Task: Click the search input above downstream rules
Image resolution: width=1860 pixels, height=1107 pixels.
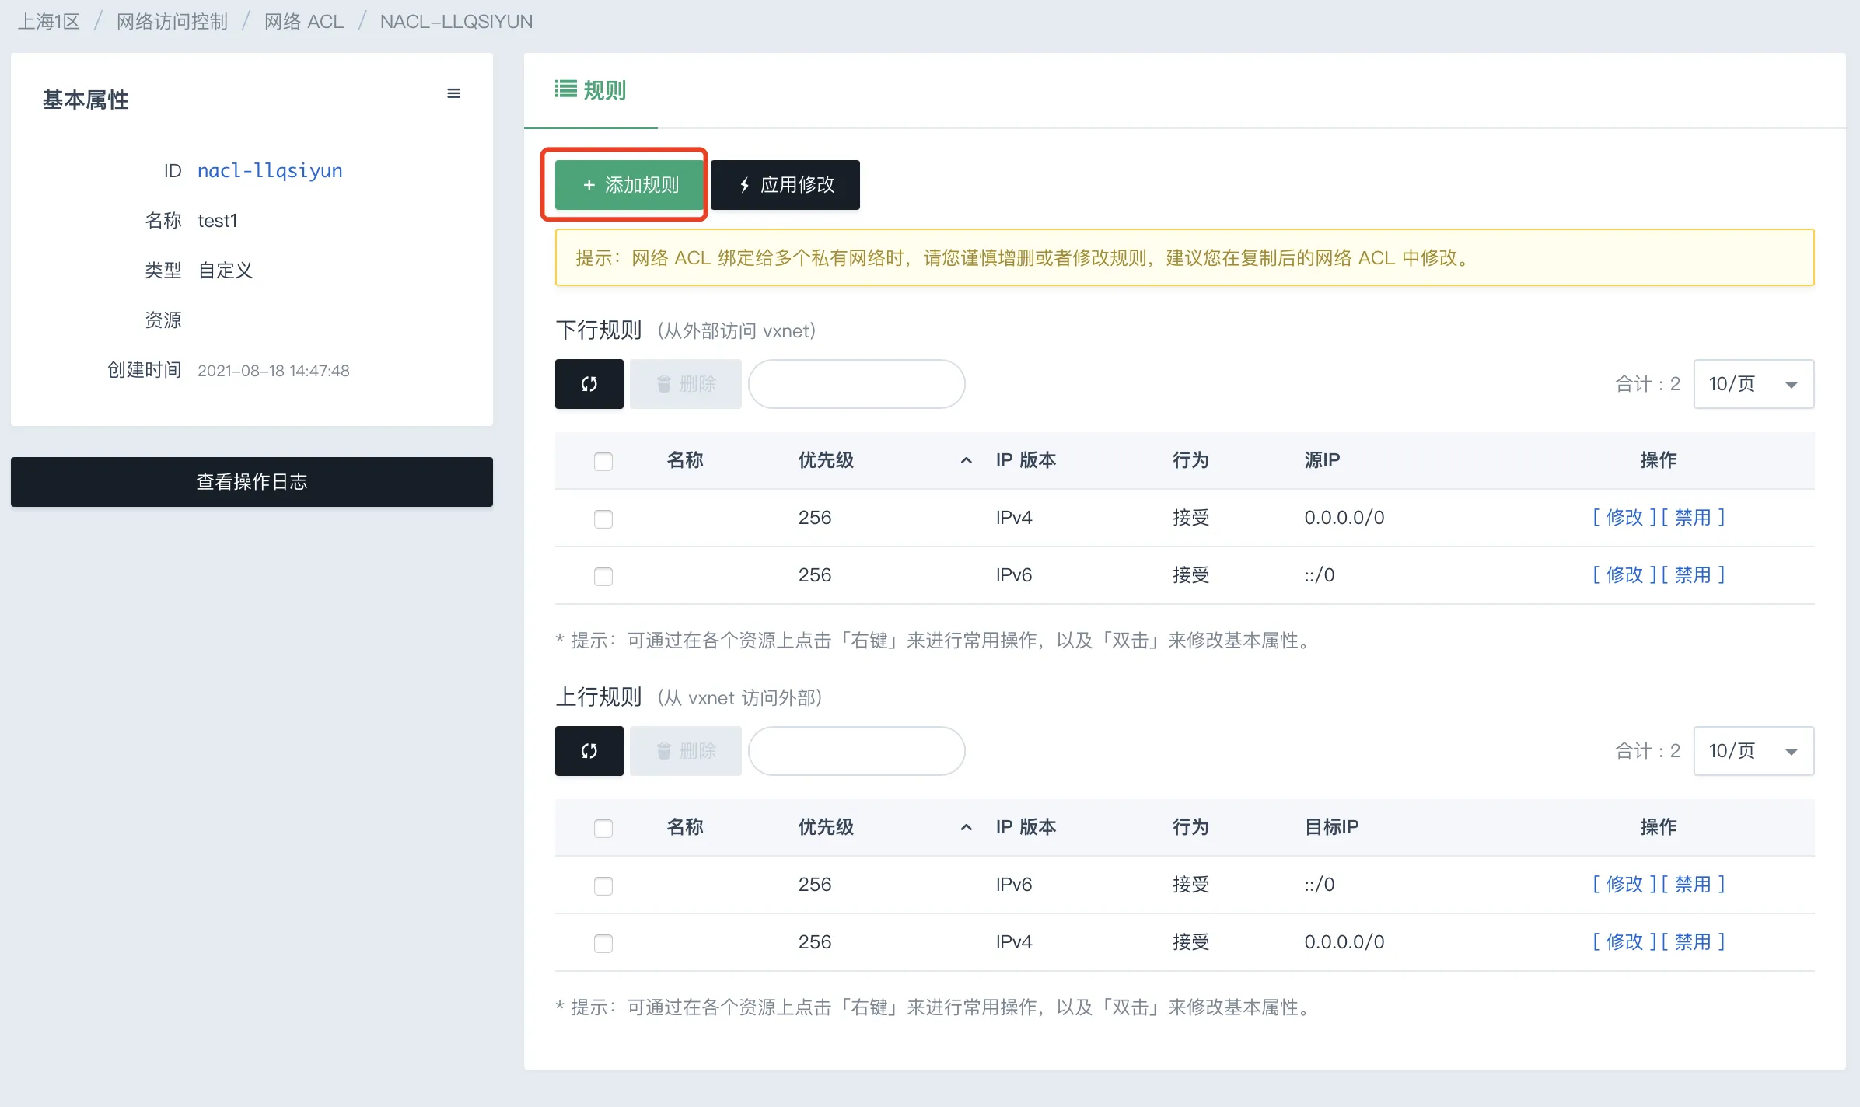Action: [856, 383]
